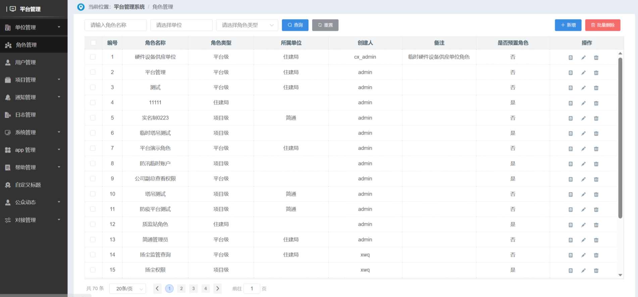Delete the 质监站角色 row using trash icon
This screenshot has height=297, width=638.
(x=596, y=225)
